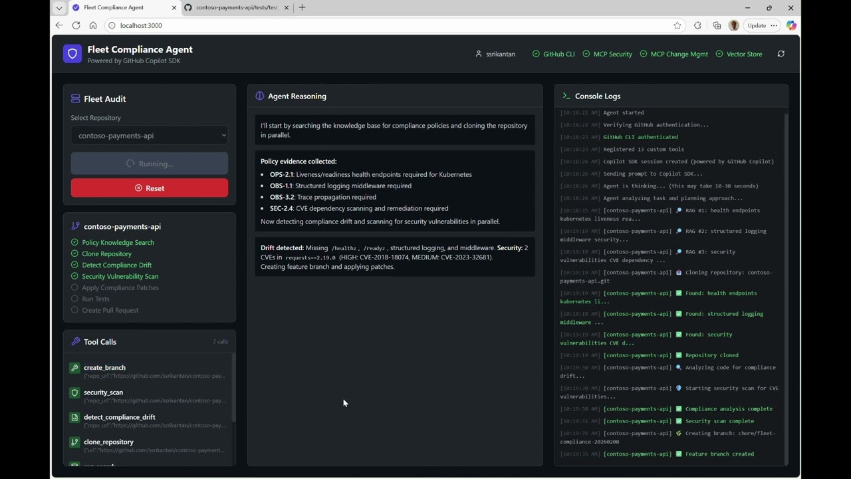Click the security_scan shield icon
The image size is (851, 479).
tap(74, 393)
